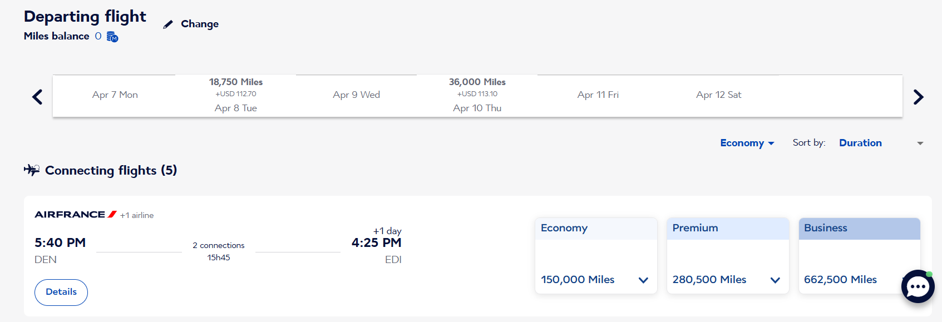
Task: Select the Apr 8 Tue date tab
Action: (x=236, y=95)
